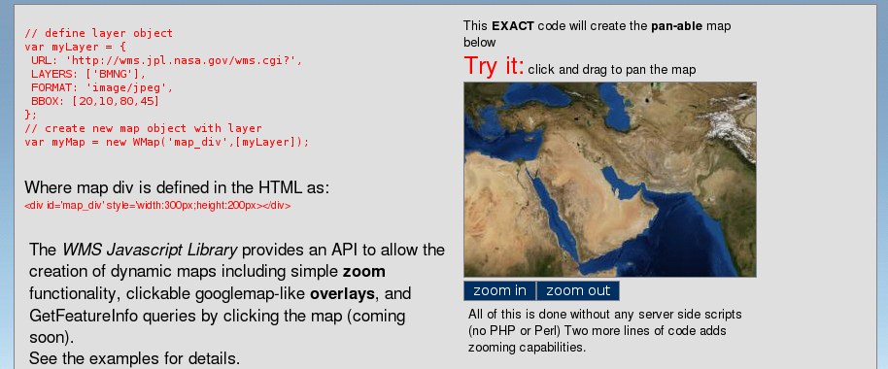888x369 pixels.
Task: Click the red "Try it:" heading
Action: point(494,66)
